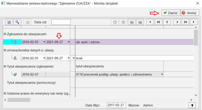Go to first record with filled left triangle
Screen dimensions: 202x110
(x=150, y=22)
